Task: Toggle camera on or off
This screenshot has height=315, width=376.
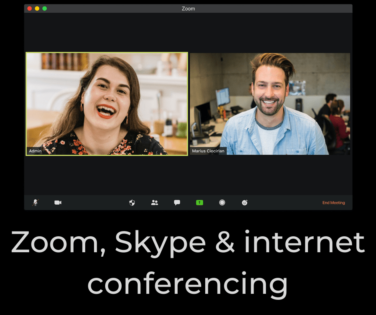Action: pos(58,203)
